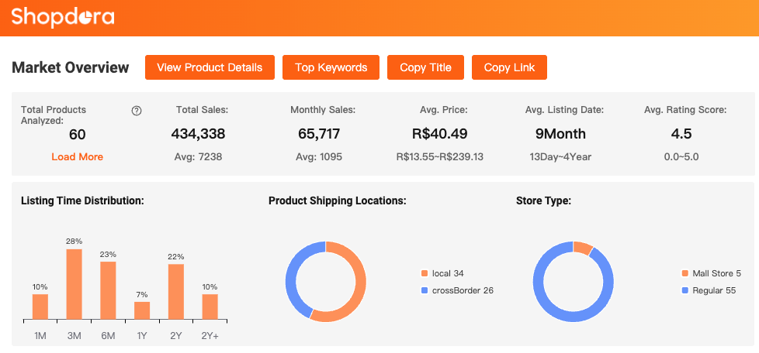Toggle the crossBorder legend swatch

click(424, 290)
